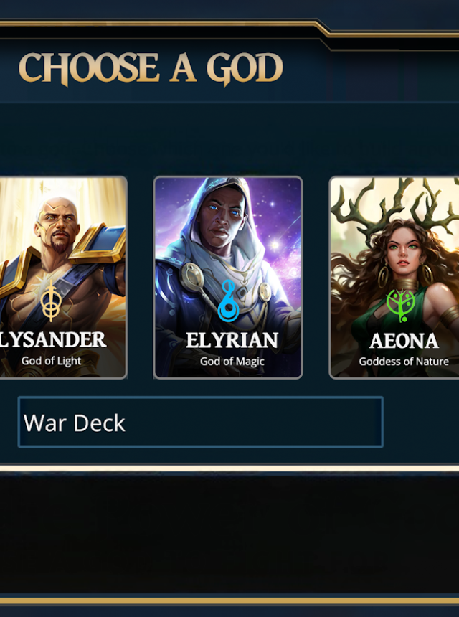The image size is (459, 617).
Task: Focus the War Deck name field
Action: (x=201, y=423)
